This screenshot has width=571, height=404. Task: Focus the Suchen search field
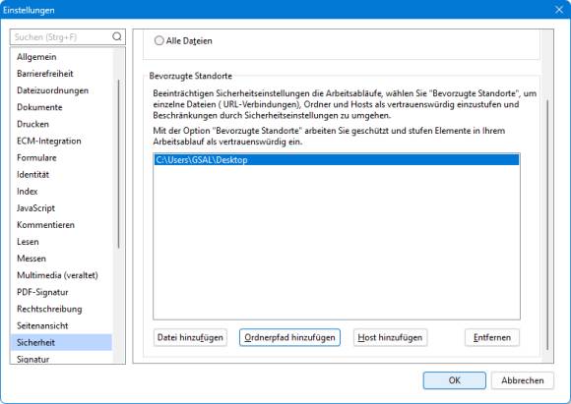[63, 36]
